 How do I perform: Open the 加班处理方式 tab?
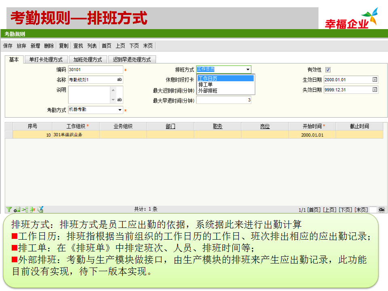[87, 59]
